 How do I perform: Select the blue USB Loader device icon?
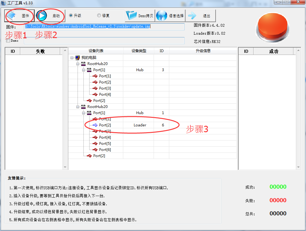click(95, 125)
